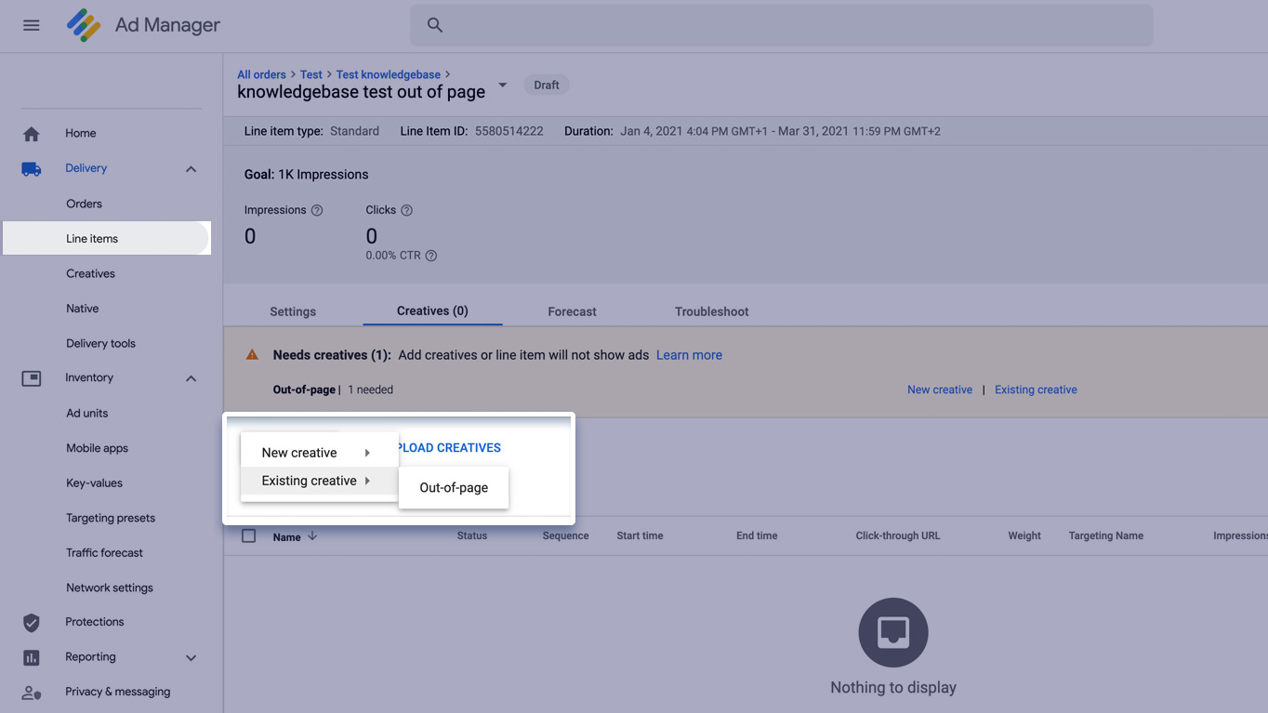
Task: Expand the Reporting section
Action: (191, 657)
